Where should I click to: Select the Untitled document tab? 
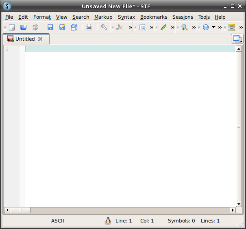click(26, 39)
